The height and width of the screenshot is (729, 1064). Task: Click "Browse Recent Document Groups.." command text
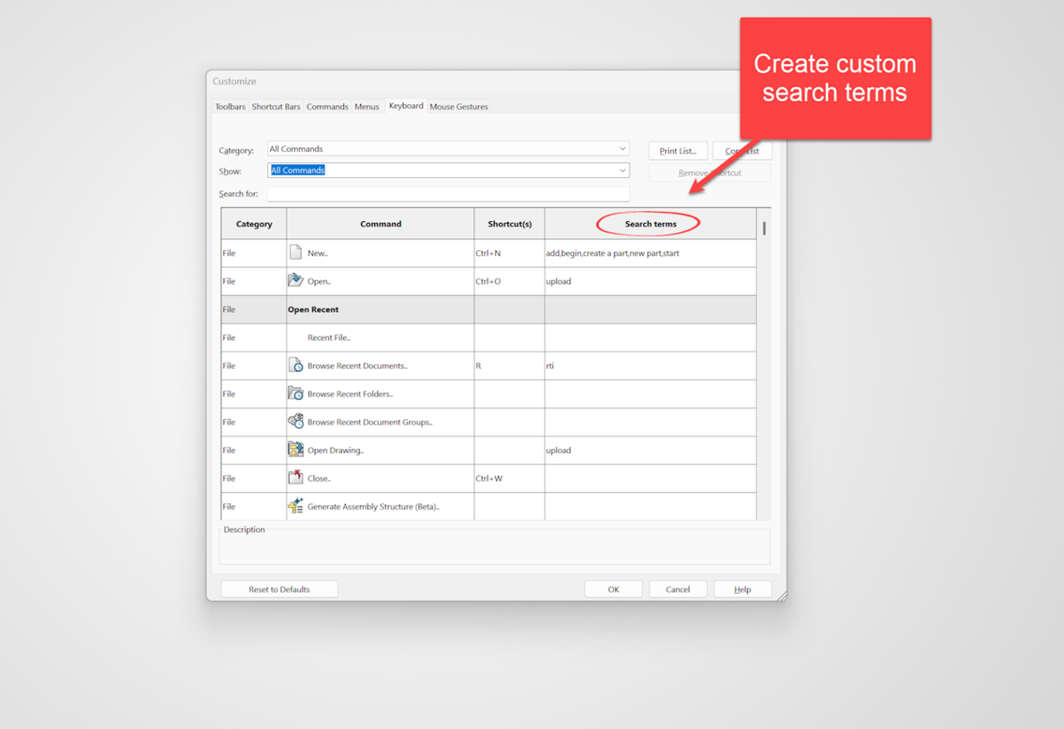tap(370, 422)
